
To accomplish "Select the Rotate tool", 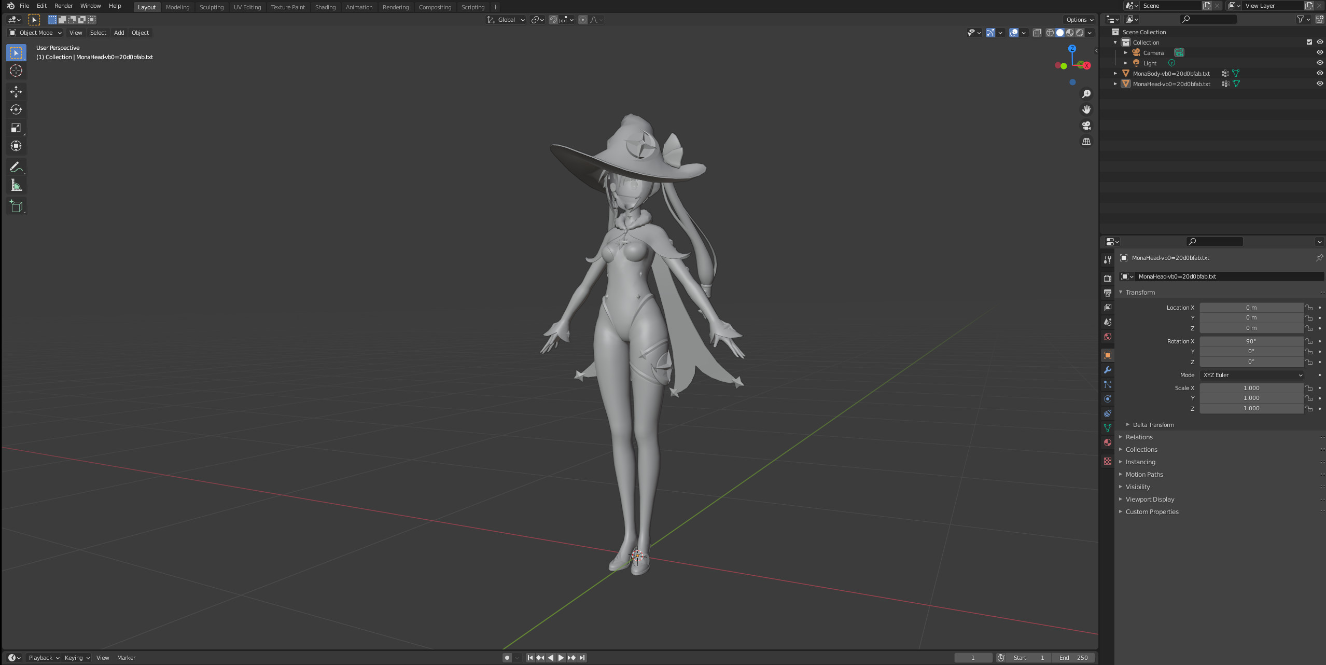I will click(x=16, y=110).
